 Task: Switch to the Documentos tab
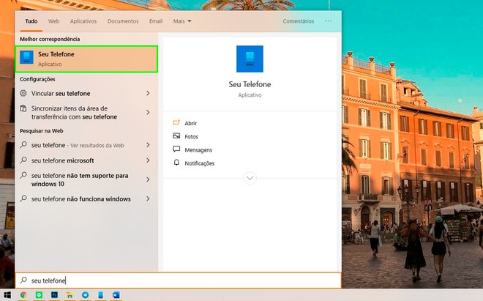click(x=123, y=21)
